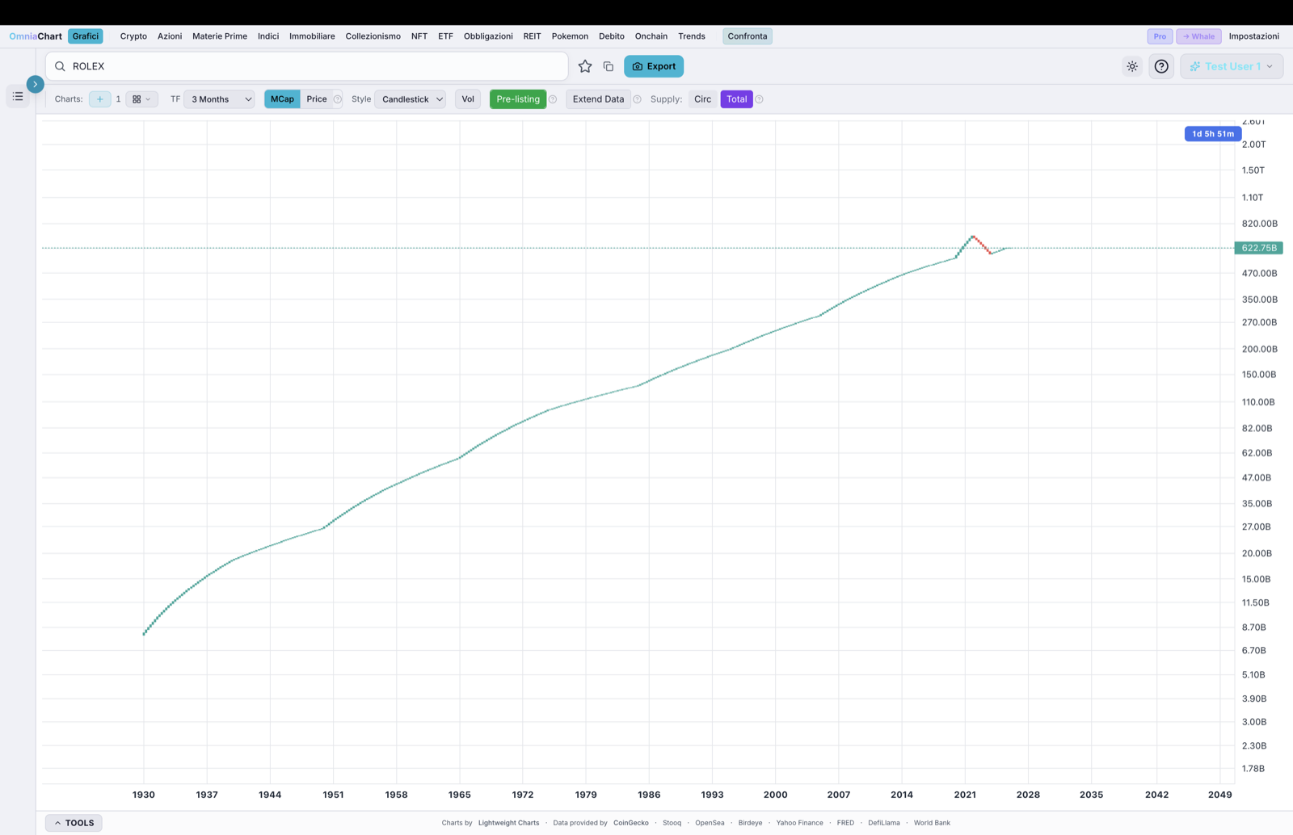Expand the TOOLS panel
The image size is (1293, 835).
coord(74,823)
